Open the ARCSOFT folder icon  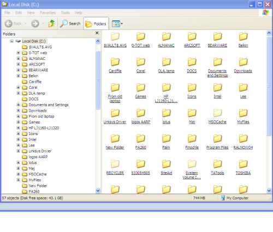pos(192,36)
